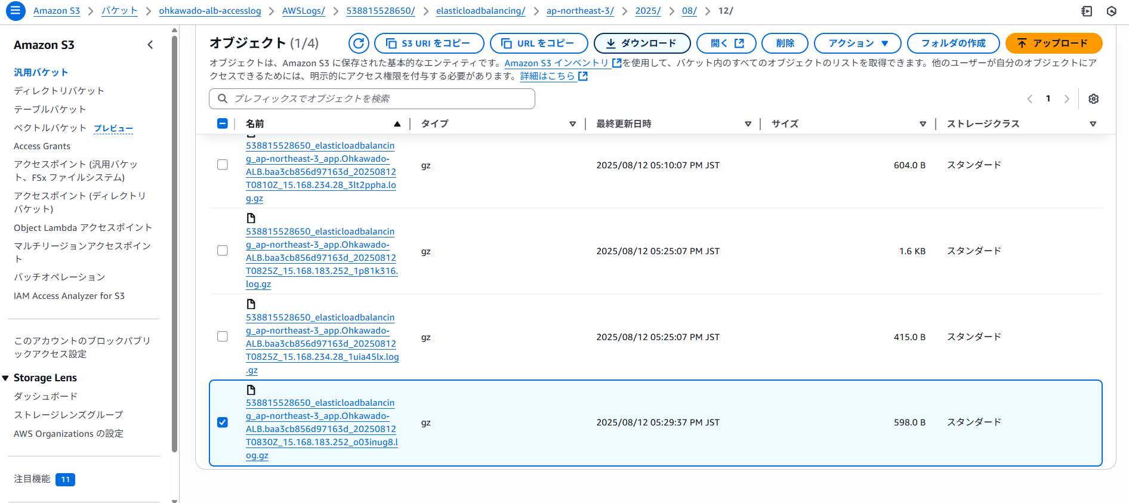Open table preferences gear icon
The width and height of the screenshot is (1129, 503).
click(x=1093, y=99)
